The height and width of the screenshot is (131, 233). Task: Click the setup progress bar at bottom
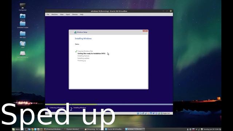click(x=109, y=104)
